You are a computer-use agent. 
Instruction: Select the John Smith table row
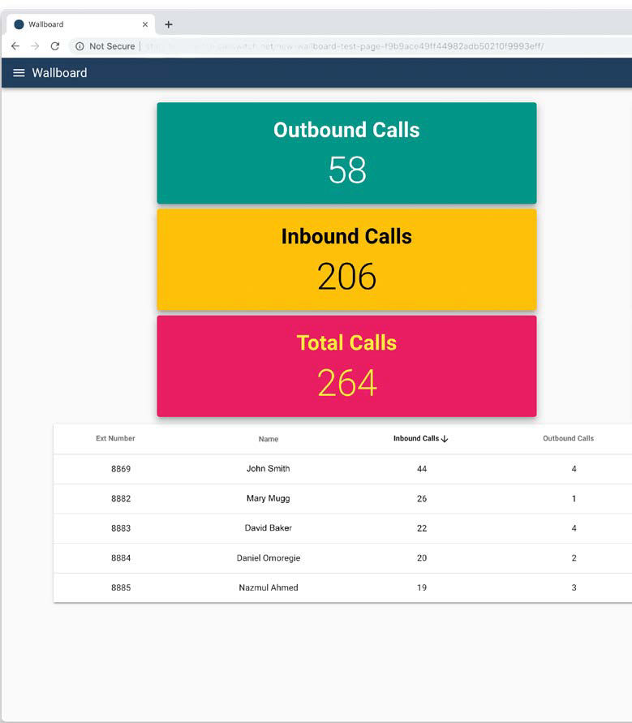268,469
